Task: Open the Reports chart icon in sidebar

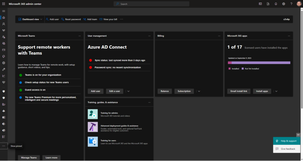Action: coord(4,76)
